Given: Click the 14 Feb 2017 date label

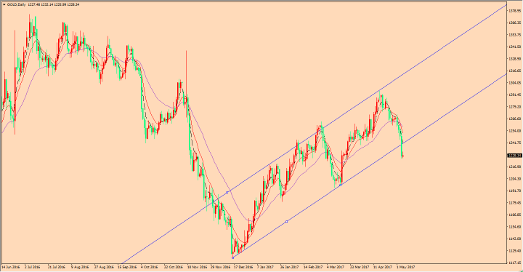Looking at the screenshot, I should tap(313, 268).
